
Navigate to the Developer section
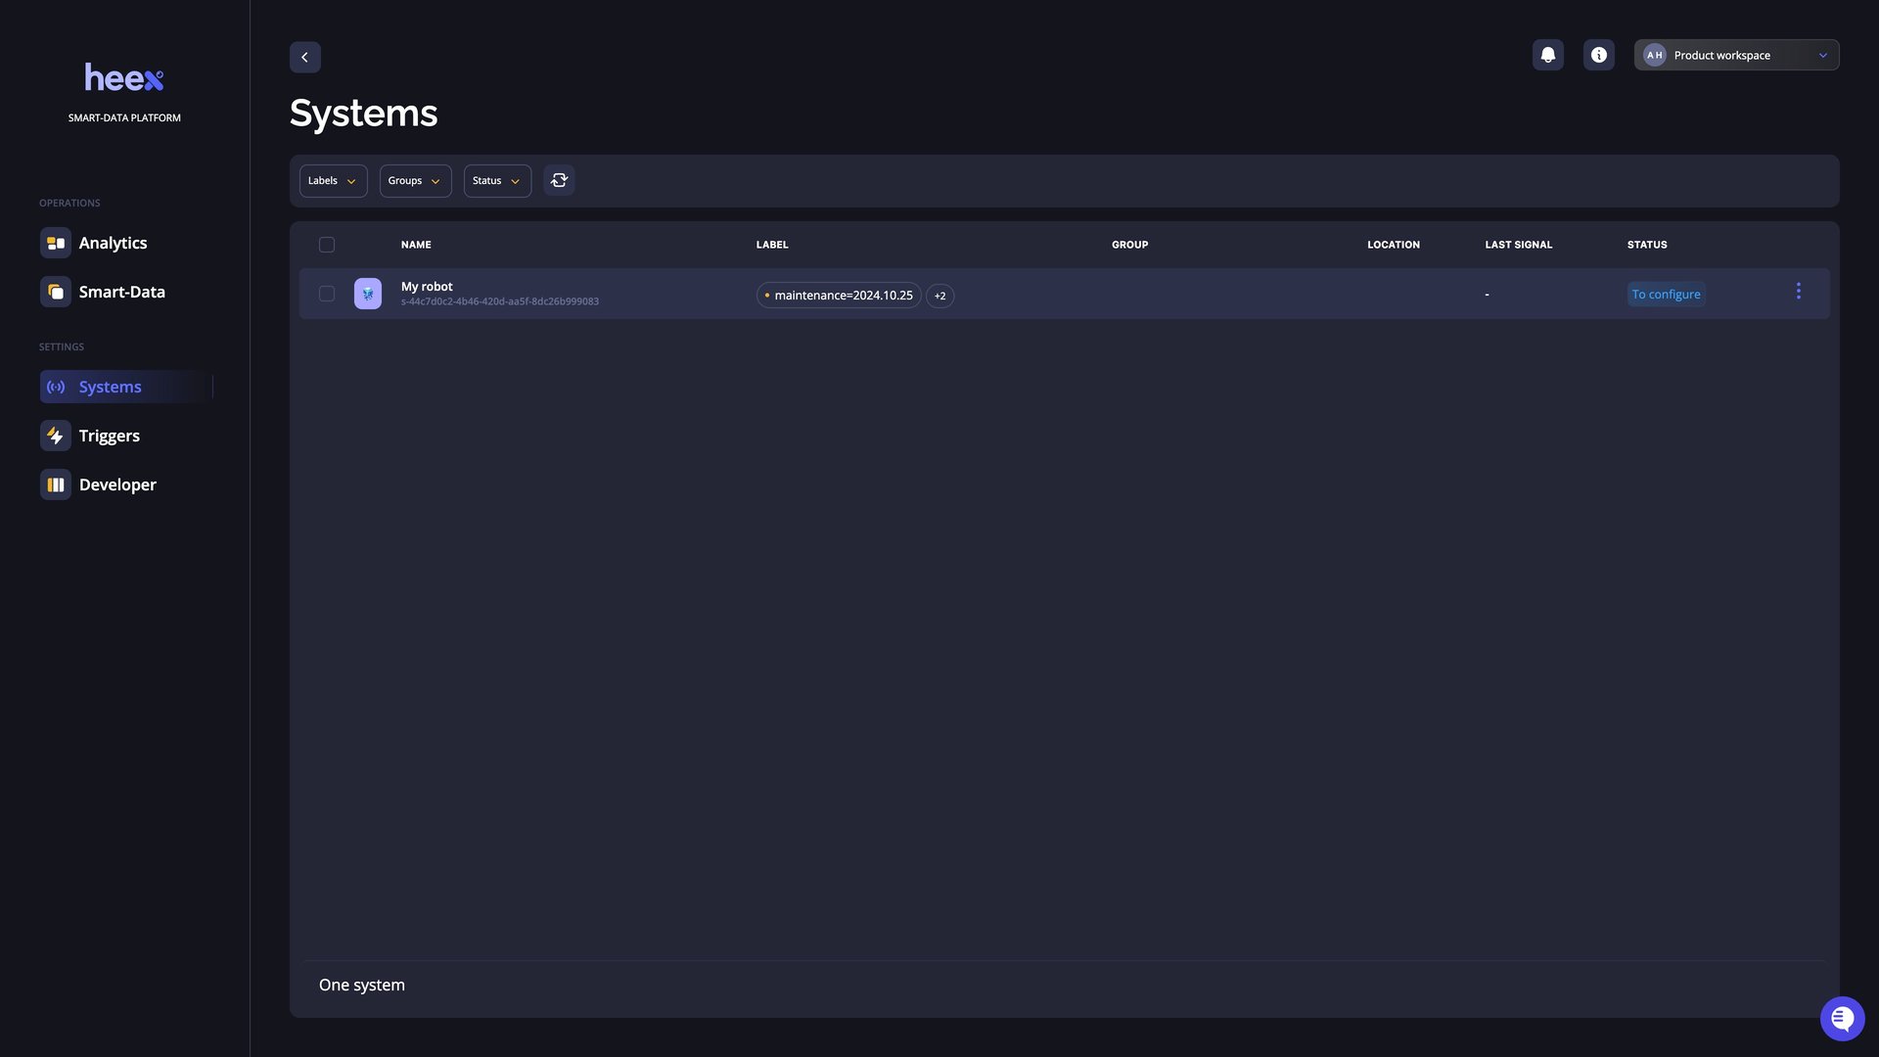[116, 484]
